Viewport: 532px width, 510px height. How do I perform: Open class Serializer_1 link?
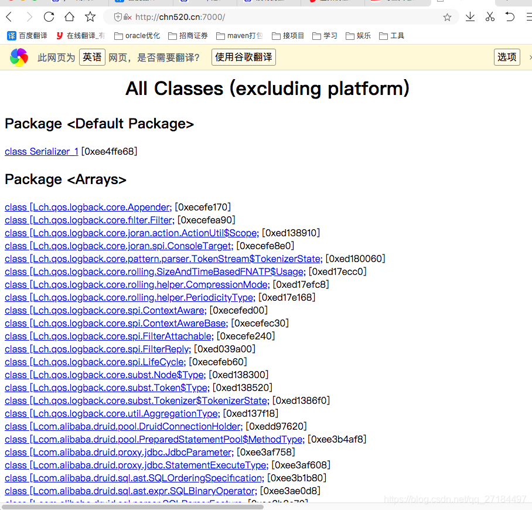click(x=42, y=151)
